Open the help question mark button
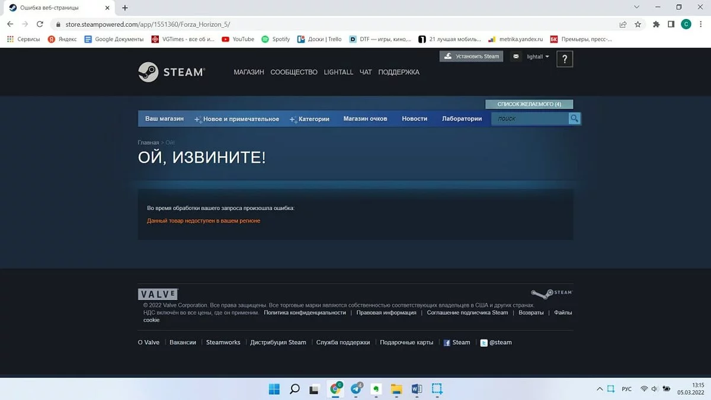 tap(565, 59)
